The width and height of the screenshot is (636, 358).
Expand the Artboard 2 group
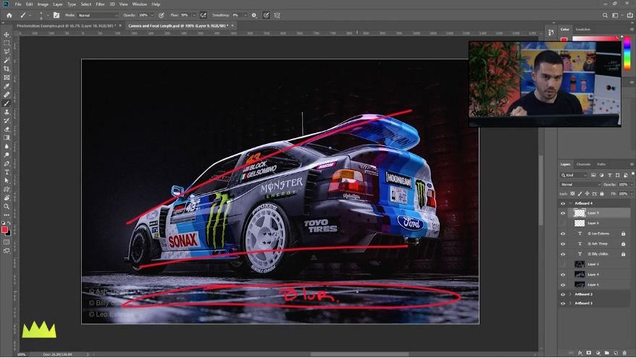click(x=570, y=303)
